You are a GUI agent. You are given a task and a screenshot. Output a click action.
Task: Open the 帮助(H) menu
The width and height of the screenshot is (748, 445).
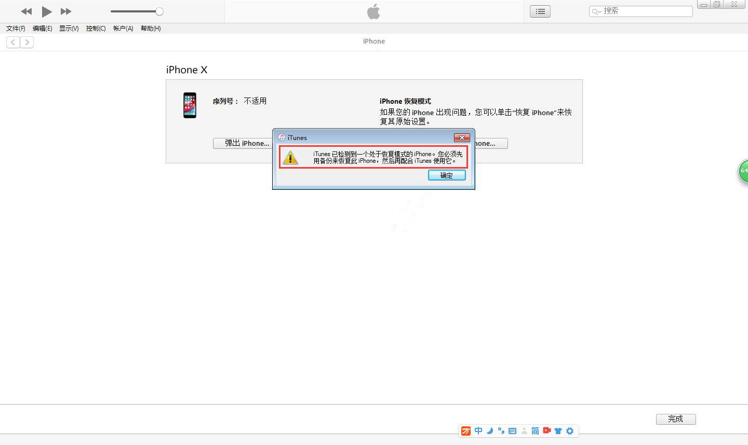151,29
